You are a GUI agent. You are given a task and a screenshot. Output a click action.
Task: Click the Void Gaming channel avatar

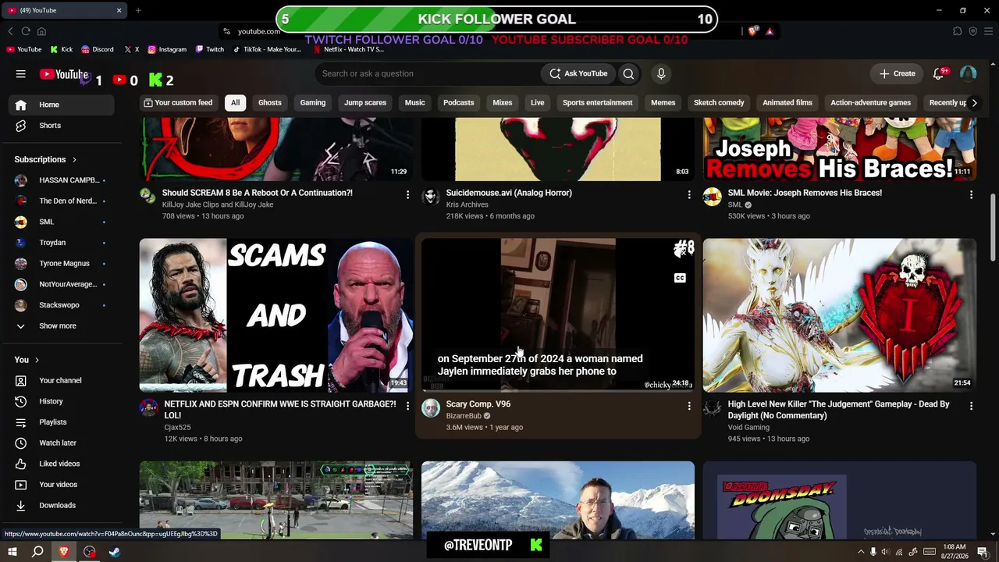tap(712, 407)
